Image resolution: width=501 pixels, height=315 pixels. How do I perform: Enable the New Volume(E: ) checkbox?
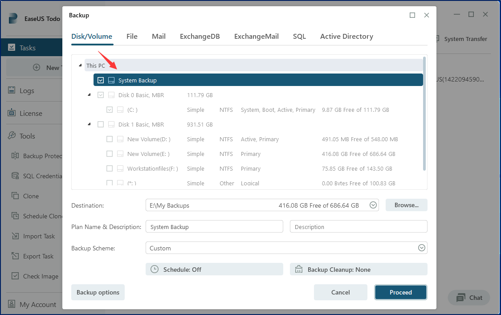pos(110,154)
